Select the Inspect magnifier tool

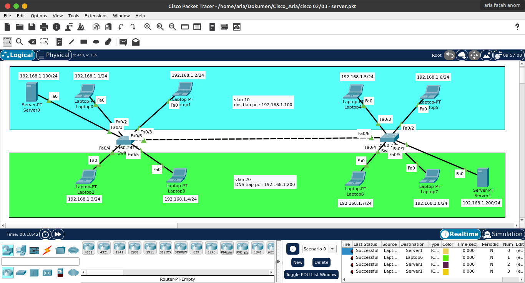point(20,42)
